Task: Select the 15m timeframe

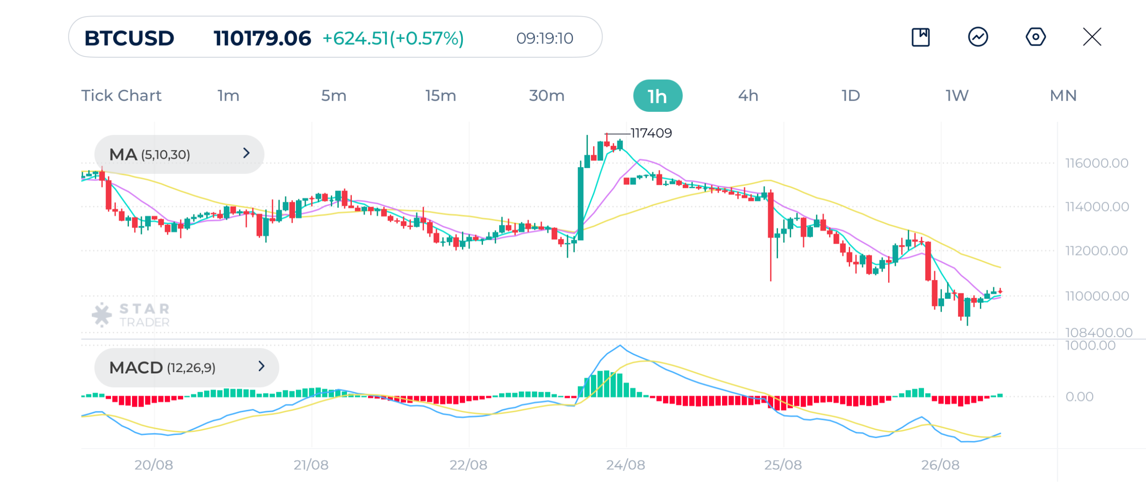Action: [440, 95]
